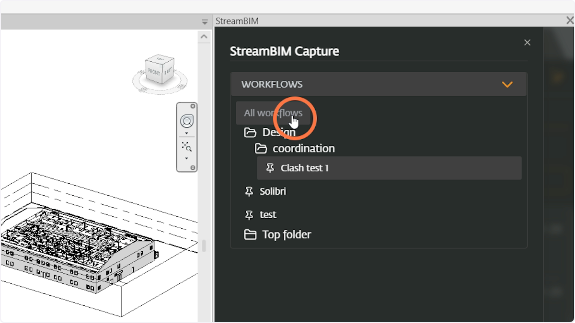Click the FRONT face of the ViewCube
The width and height of the screenshot is (575, 323).
pos(154,73)
